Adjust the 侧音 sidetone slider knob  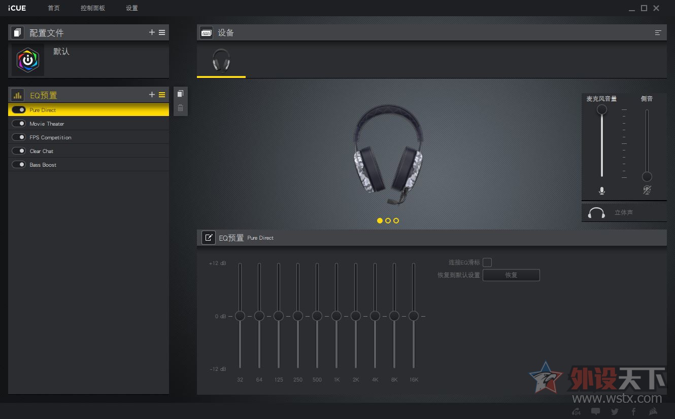(647, 176)
